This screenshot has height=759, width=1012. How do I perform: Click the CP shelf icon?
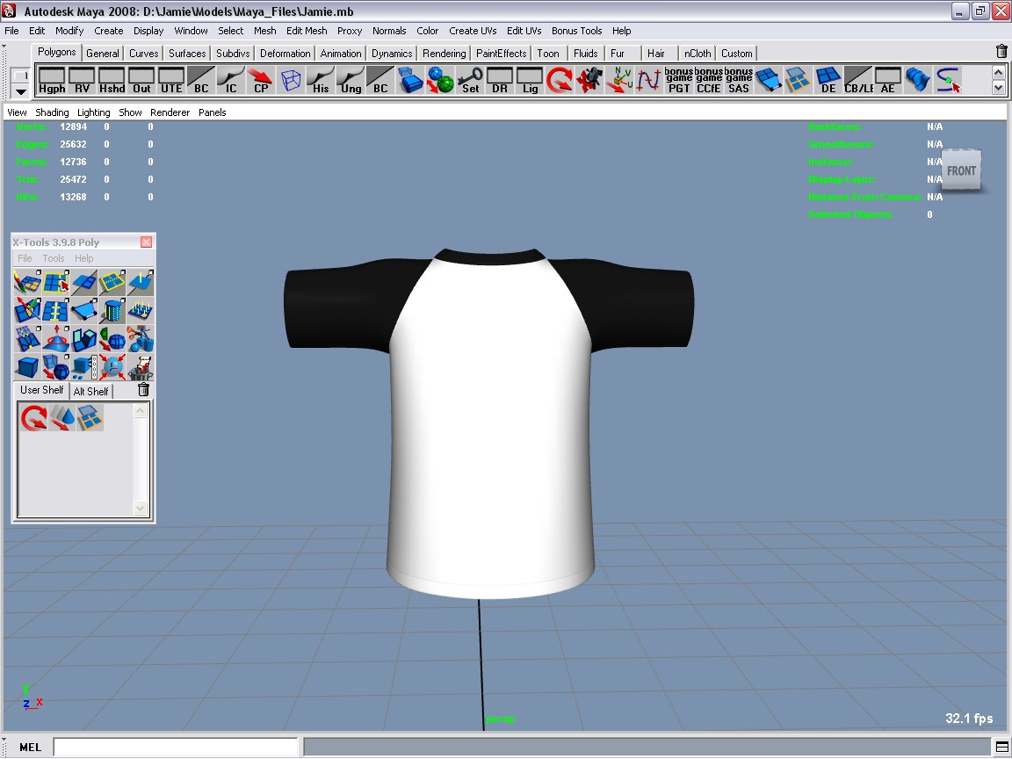point(261,81)
